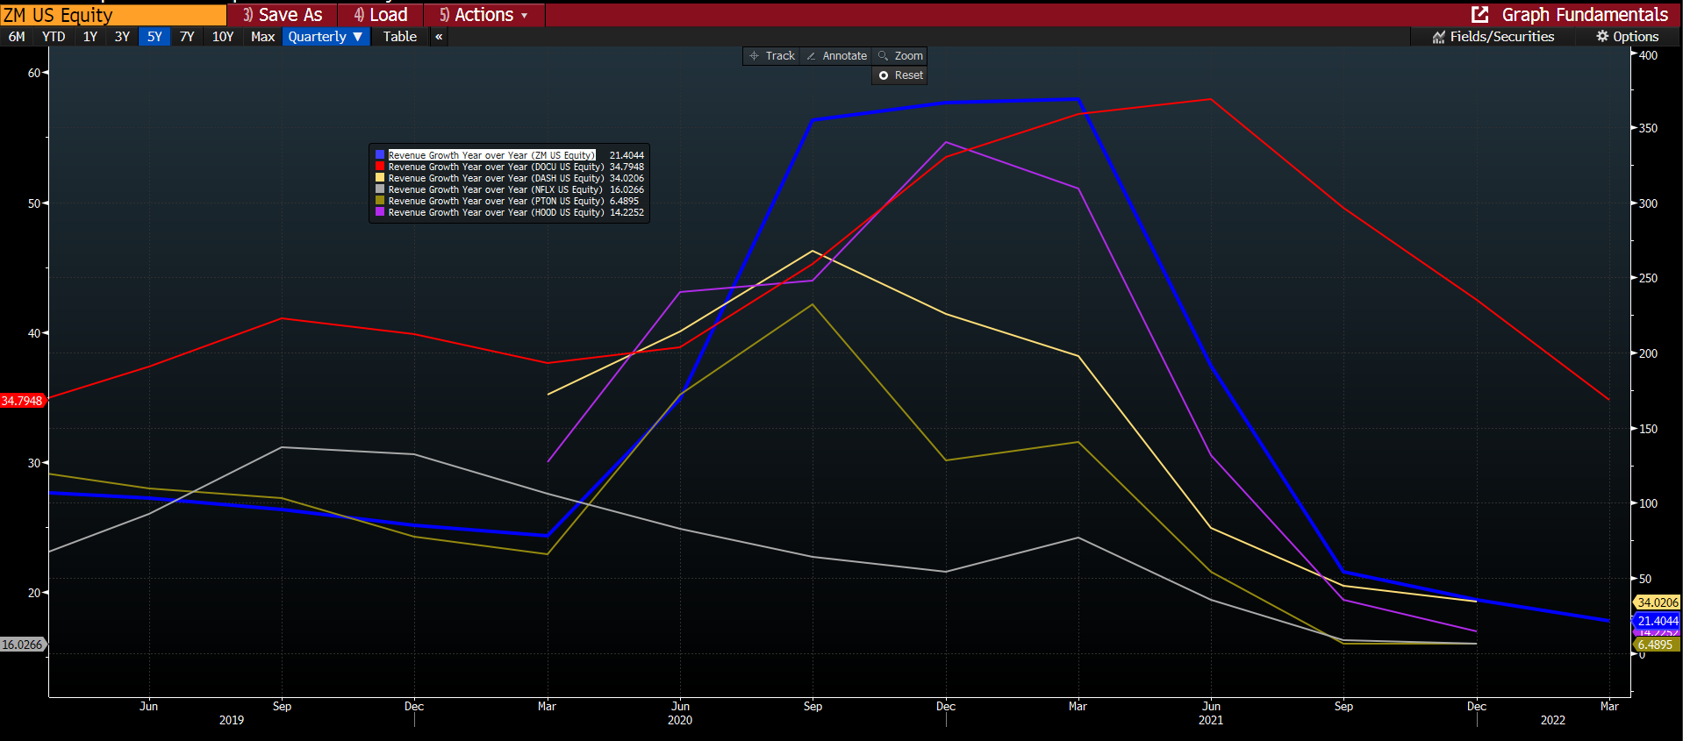
Task: Click the Reset zoom button
Action: coord(899,75)
